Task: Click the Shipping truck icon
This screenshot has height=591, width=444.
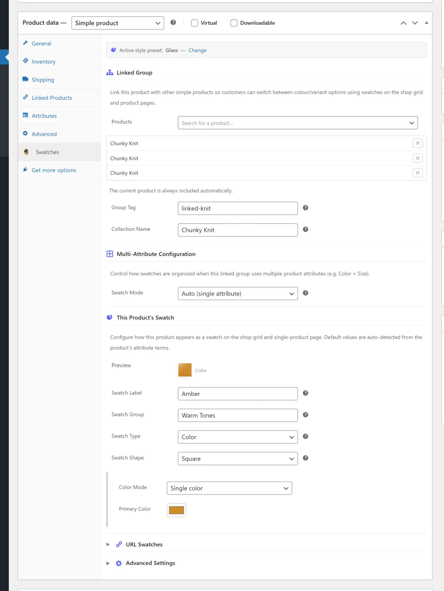Action: (x=25, y=79)
